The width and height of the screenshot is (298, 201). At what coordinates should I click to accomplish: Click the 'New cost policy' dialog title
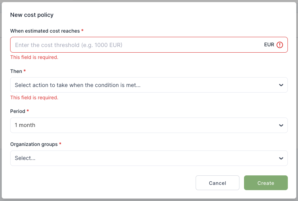click(x=32, y=15)
